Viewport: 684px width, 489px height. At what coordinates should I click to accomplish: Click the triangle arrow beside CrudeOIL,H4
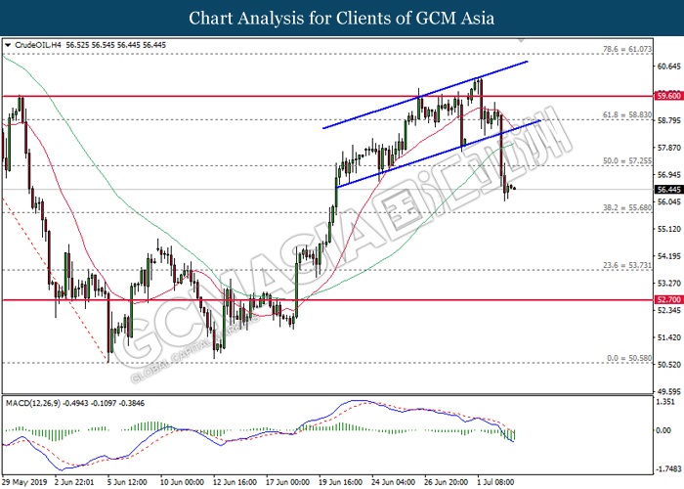(9, 44)
